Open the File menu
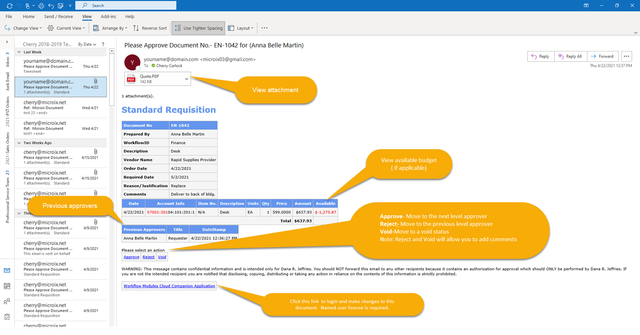640x335 pixels. 9,16
